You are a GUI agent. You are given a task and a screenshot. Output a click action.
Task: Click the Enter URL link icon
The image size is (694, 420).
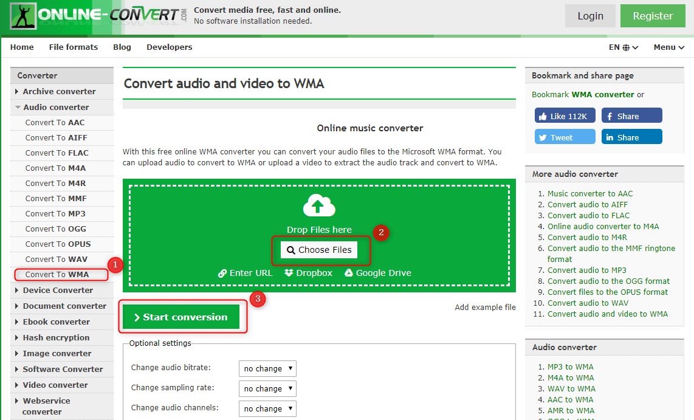tap(222, 274)
